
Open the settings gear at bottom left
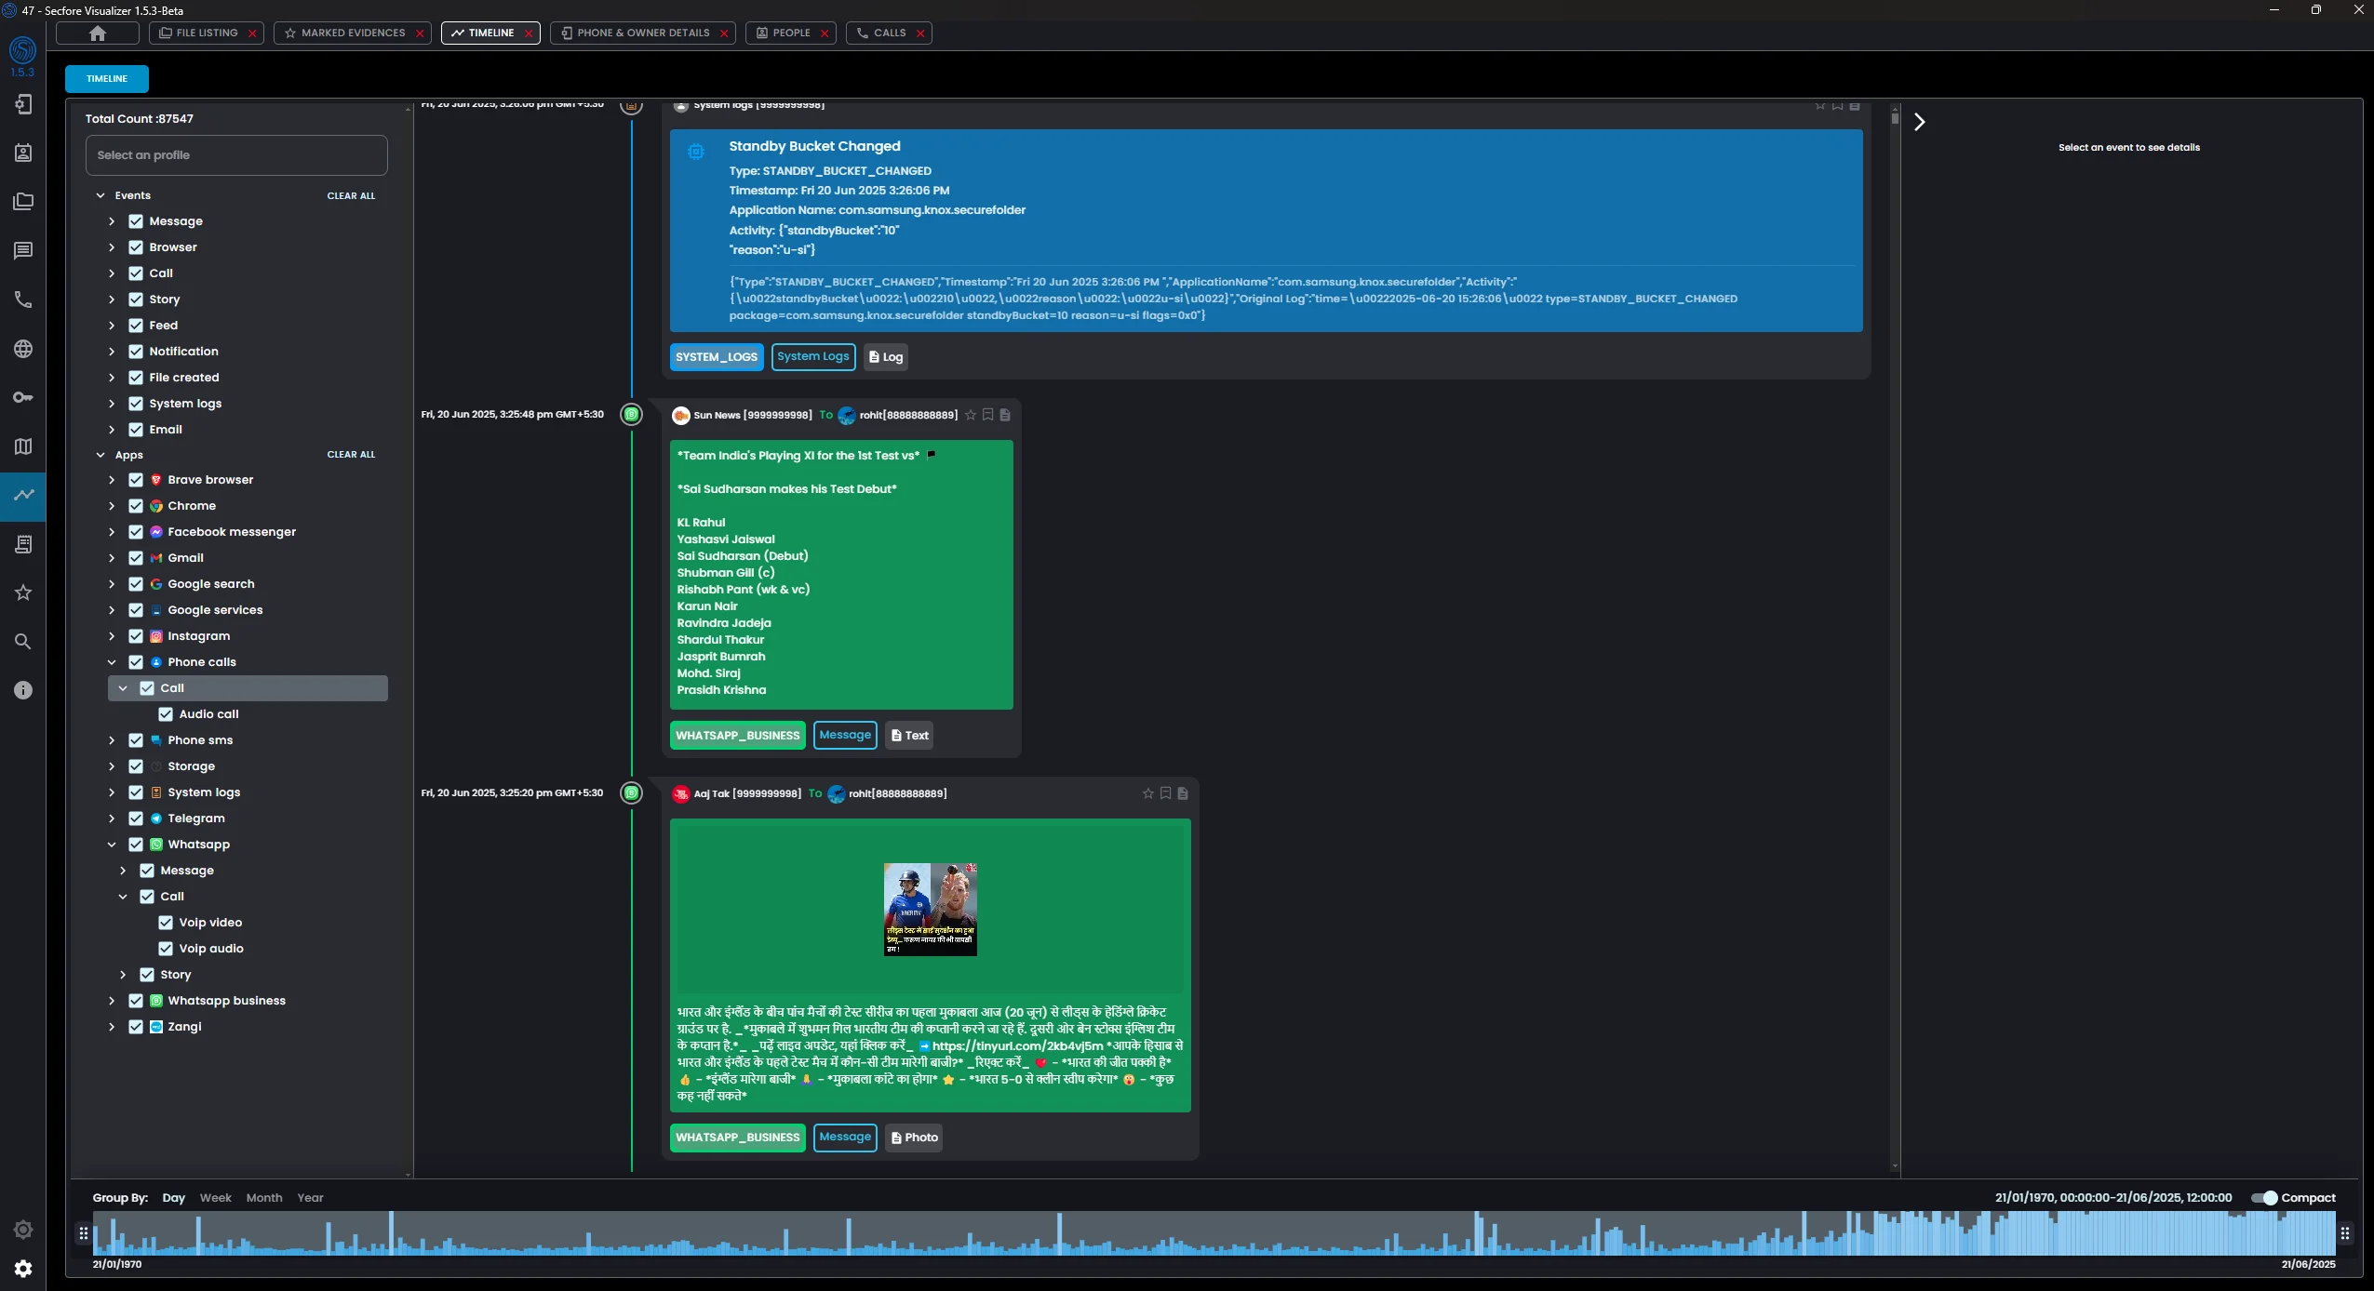pyautogui.click(x=23, y=1269)
